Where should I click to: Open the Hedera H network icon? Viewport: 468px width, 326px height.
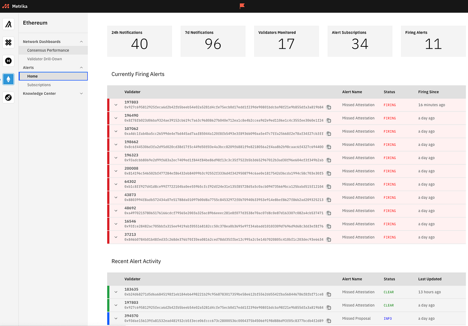(9, 60)
